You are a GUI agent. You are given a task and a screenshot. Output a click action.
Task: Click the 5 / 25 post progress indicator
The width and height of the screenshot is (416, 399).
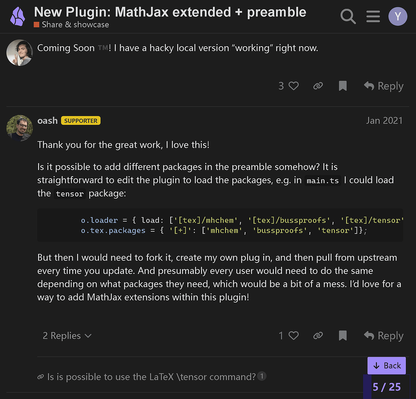(x=386, y=387)
